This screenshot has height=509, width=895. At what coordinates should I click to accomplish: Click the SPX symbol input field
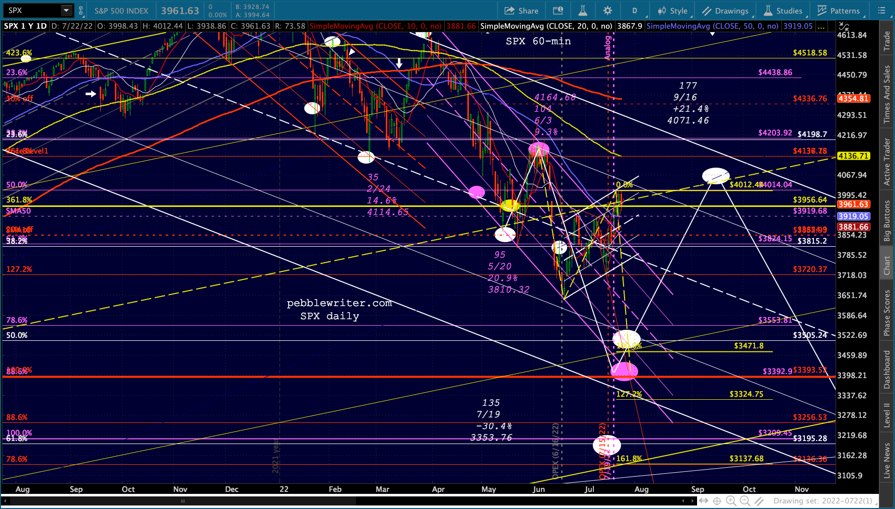pyautogui.click(x=33, y=11)
